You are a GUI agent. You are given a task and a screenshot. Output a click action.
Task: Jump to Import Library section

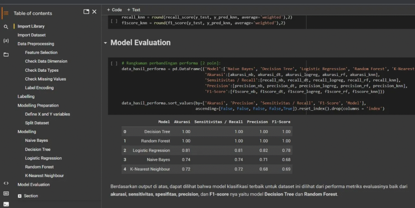[x=31, y=26]
